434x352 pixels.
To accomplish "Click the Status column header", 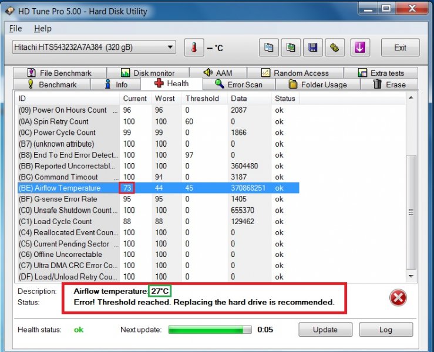I will [x=285, y=99].
